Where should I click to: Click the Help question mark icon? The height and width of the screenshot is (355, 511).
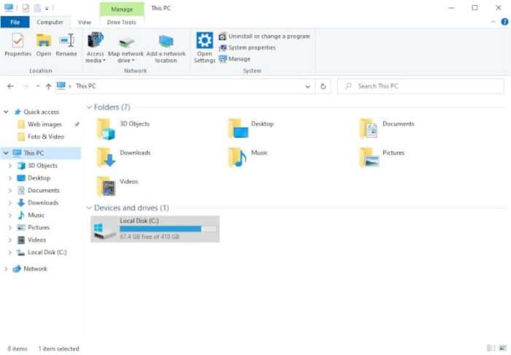(x=504, y=22)
